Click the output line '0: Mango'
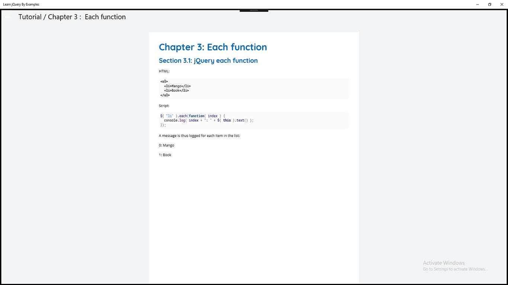Image resolution: width=508 pixels, height=285 pixels. point(166,145)
